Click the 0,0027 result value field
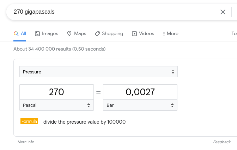The image size is (237, 150). [x=140, y=92]
